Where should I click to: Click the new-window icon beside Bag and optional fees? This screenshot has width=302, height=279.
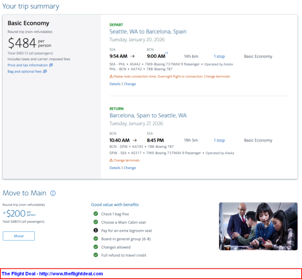coord(45,72)
